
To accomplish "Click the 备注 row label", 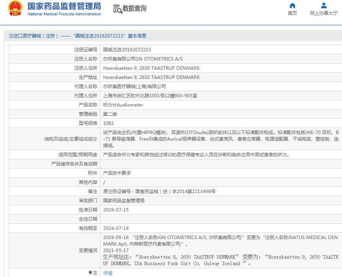I will (92, 191).
